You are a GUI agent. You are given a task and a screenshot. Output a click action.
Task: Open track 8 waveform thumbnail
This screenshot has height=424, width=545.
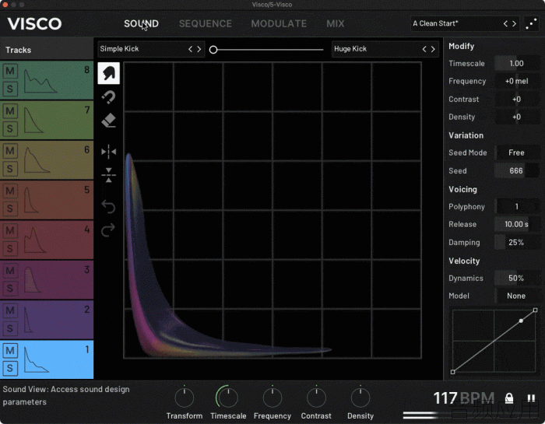[x=40, y=81]
